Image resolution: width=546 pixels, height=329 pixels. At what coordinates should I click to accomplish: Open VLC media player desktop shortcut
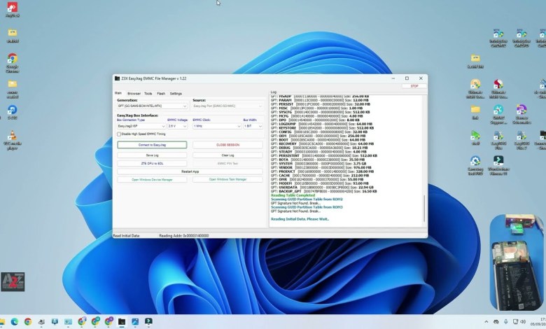13,140
